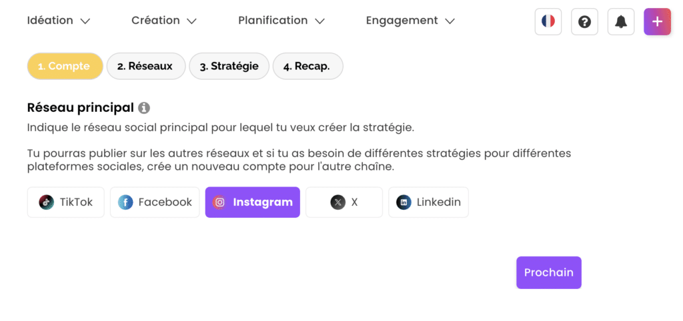Expand the Planification dropdown menu
The height and width of the screenshot is (321, 683).
(281, 21)
